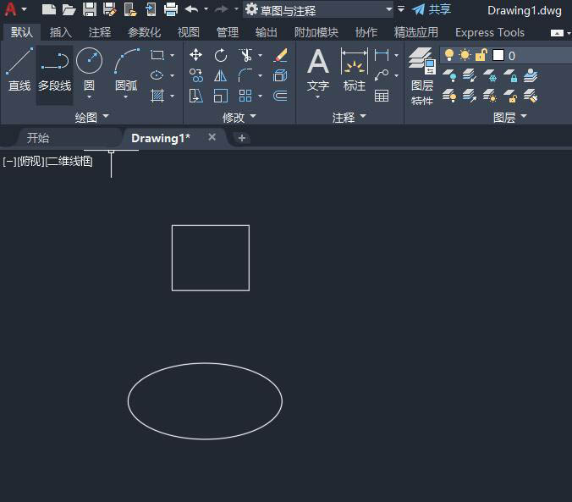Close the Drawing1* tab

pyautogui.click(x=212, y=137)
